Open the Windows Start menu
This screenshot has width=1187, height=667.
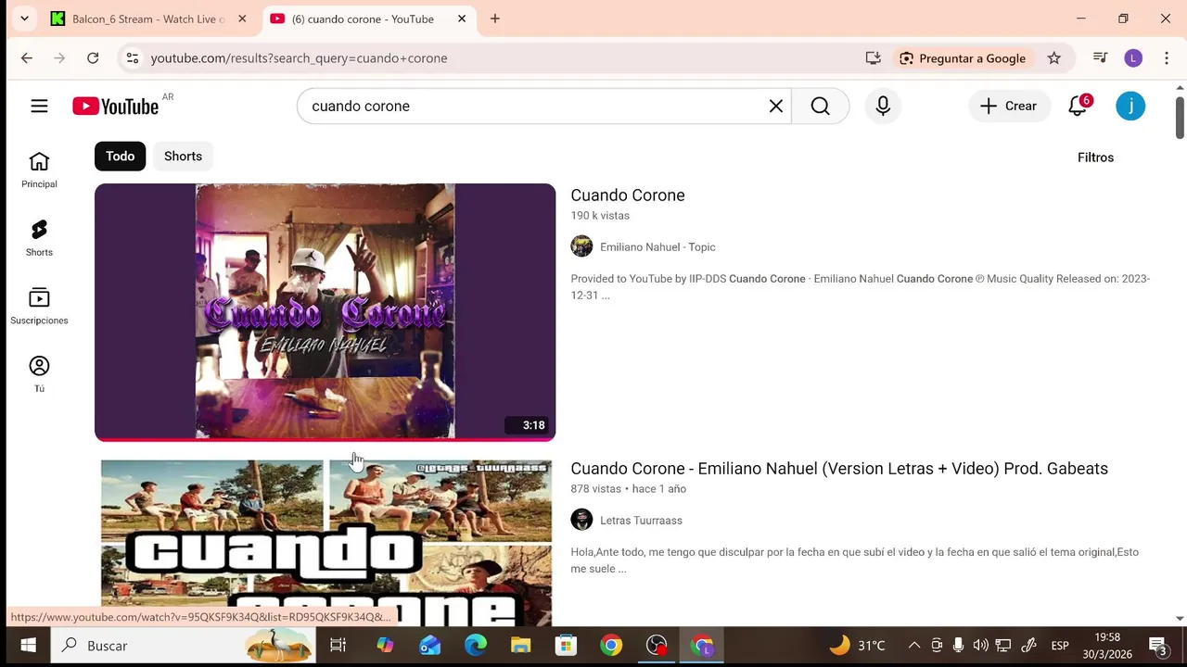coord(28,646)
